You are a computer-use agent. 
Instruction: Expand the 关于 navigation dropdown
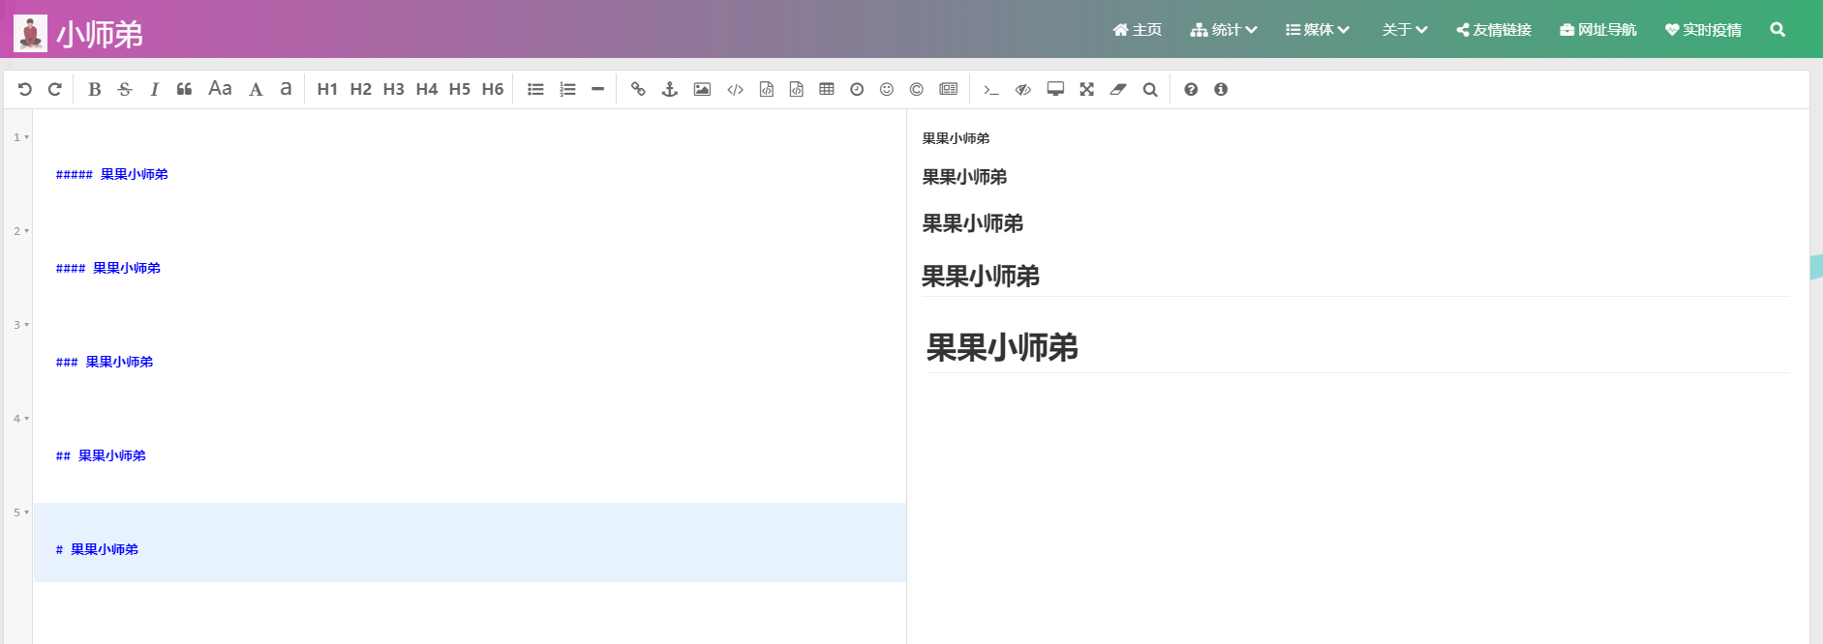(x=1405, y=30)
